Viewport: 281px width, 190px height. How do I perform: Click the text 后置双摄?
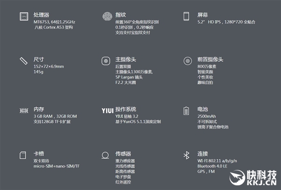(123, 66)
